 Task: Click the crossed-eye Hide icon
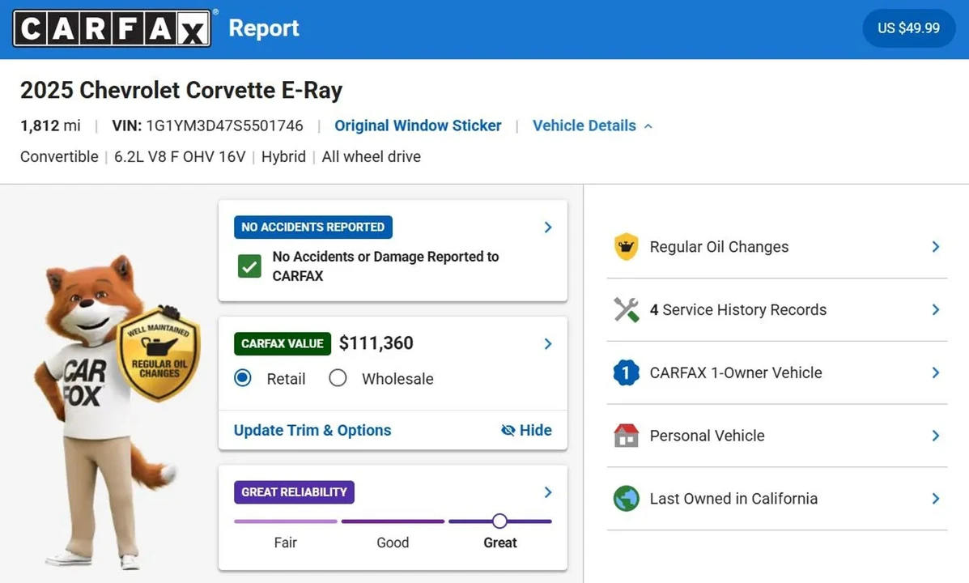pos(508,430)
